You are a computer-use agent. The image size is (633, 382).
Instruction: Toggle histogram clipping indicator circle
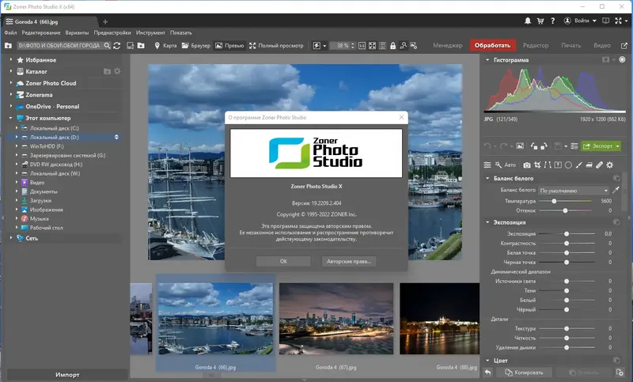click(622, 59)
